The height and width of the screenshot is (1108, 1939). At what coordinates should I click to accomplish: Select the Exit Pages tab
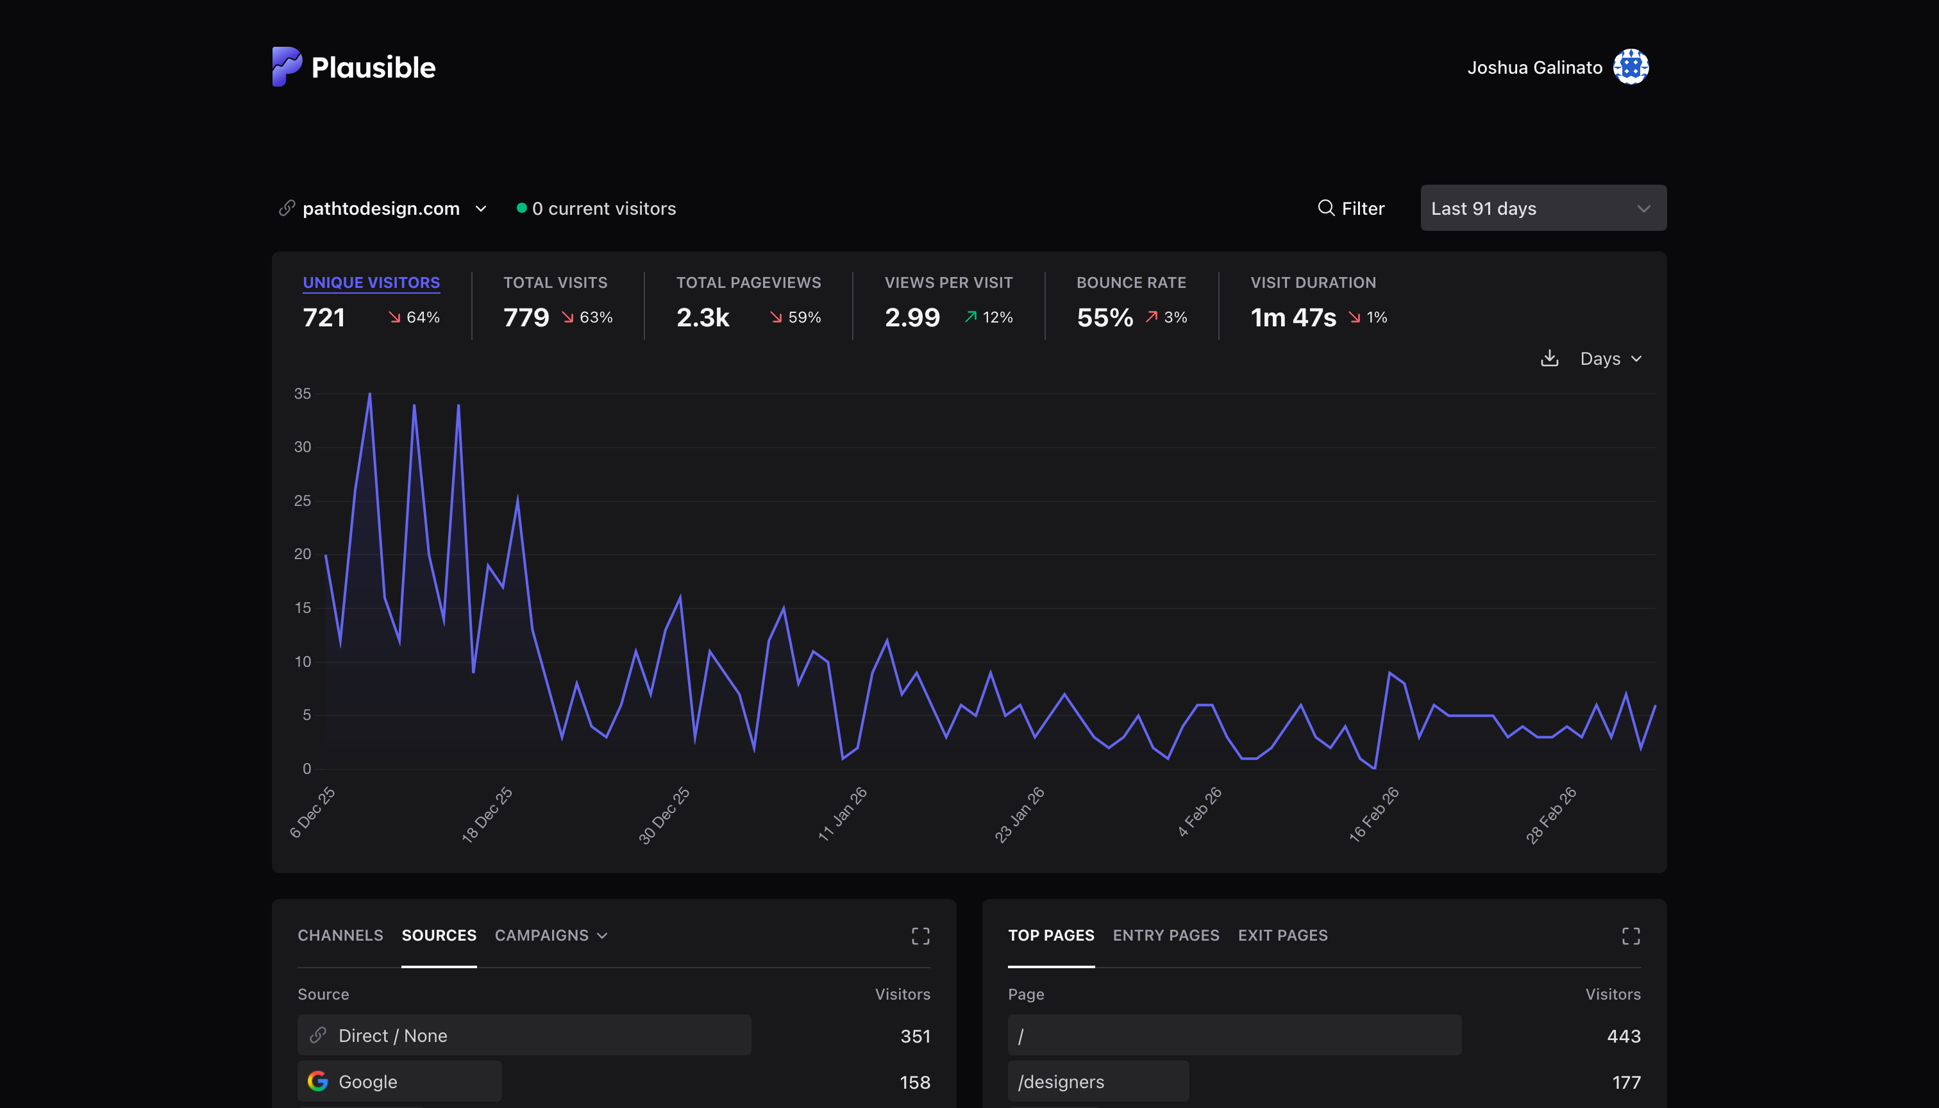(1282, 936)
